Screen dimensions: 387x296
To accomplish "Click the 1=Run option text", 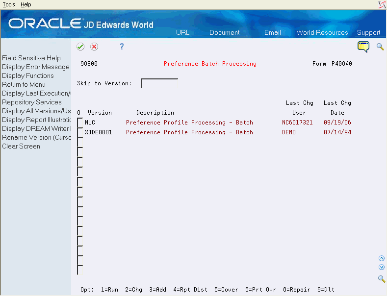I will (x=109, y=290).
